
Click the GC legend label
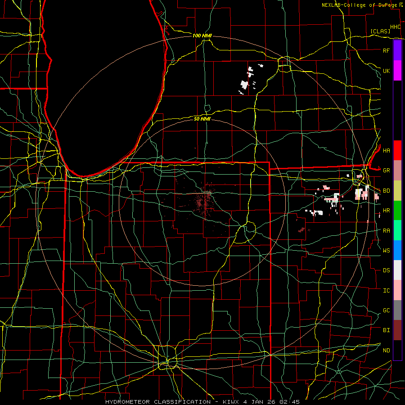tap(386, 310)
